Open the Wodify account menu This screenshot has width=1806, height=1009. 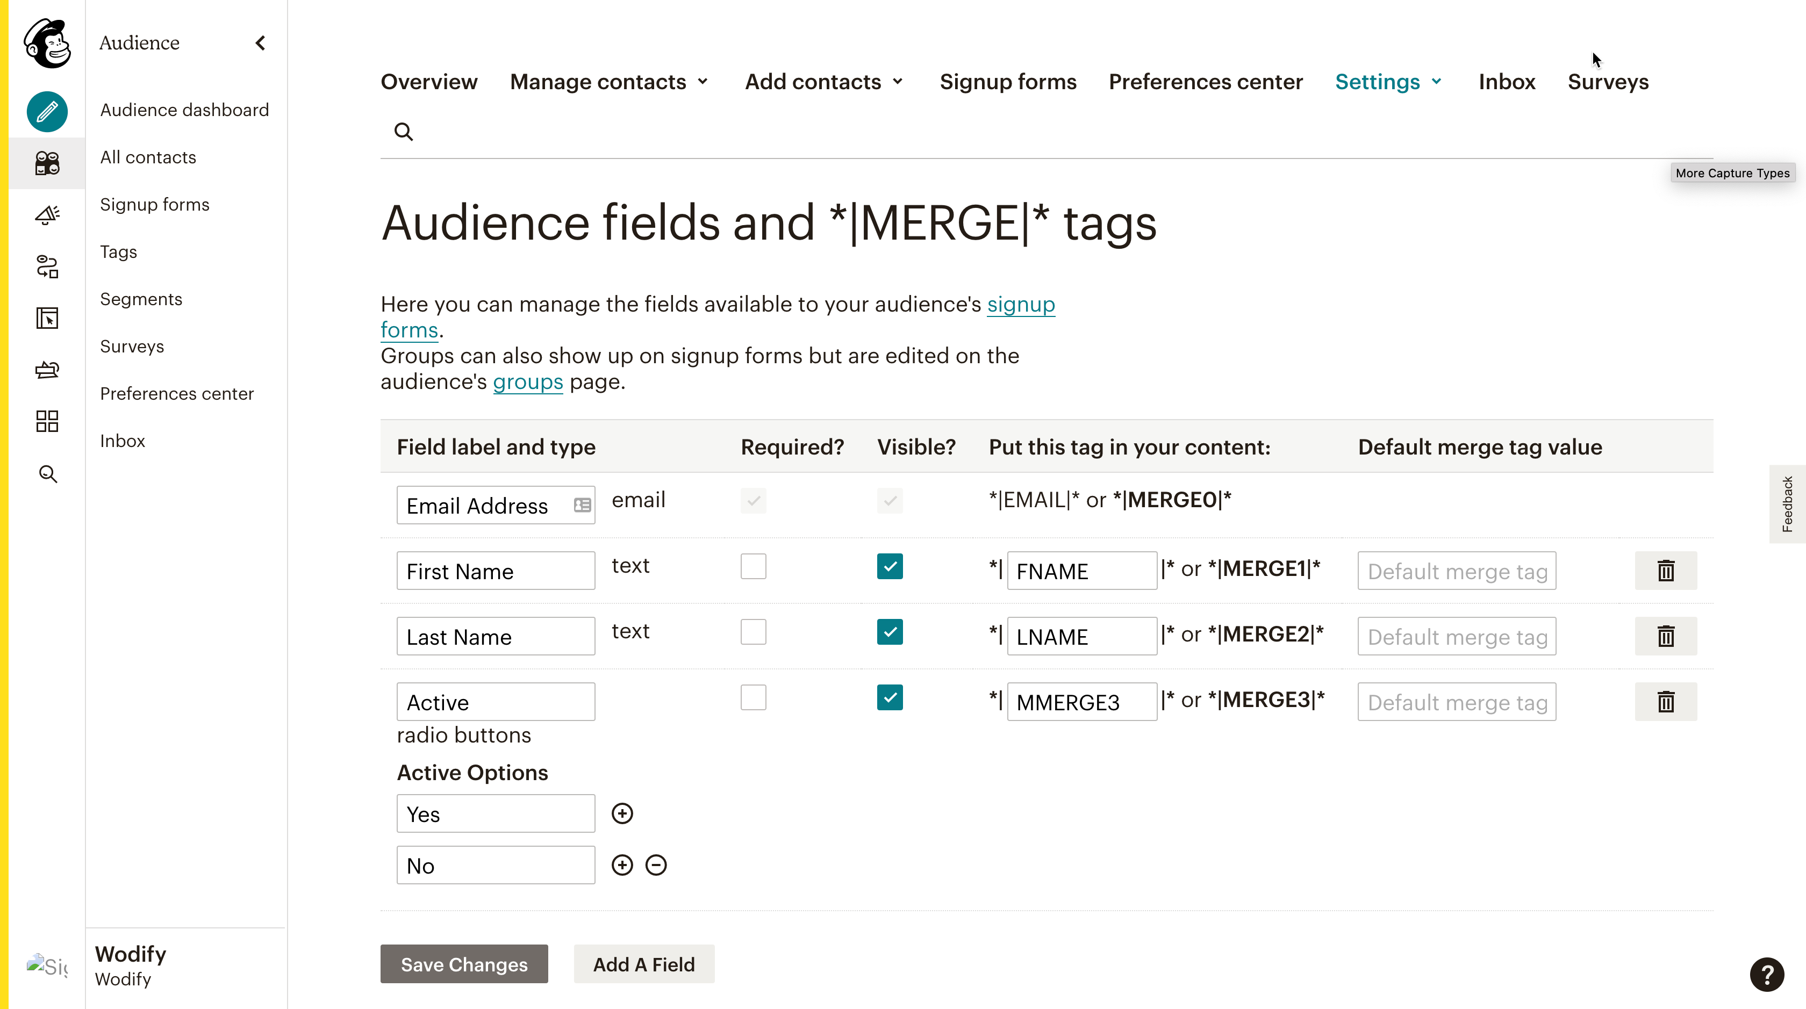coord(131,965)
